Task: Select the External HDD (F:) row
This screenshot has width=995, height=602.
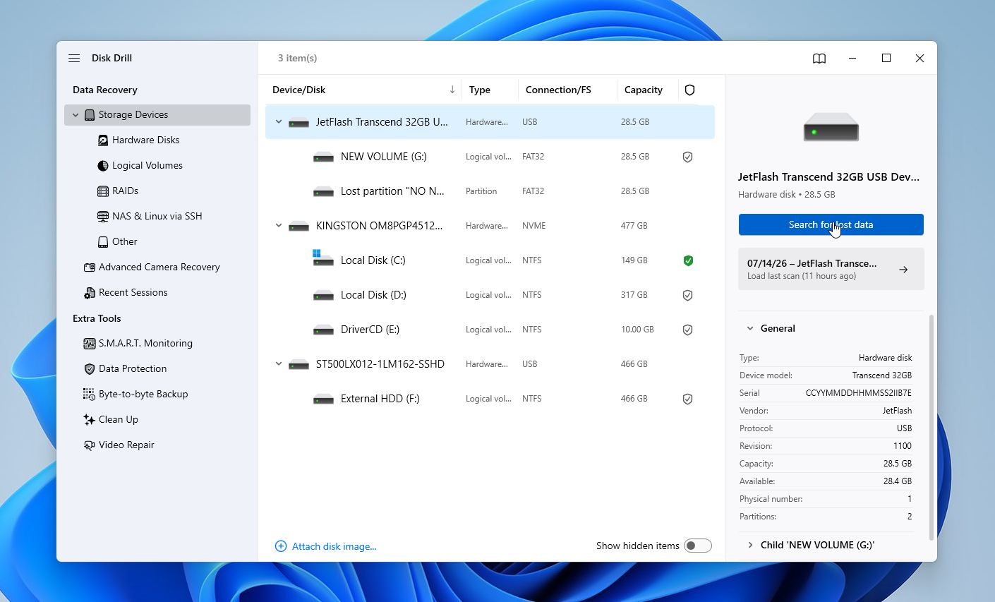Action: click(490, 399)
